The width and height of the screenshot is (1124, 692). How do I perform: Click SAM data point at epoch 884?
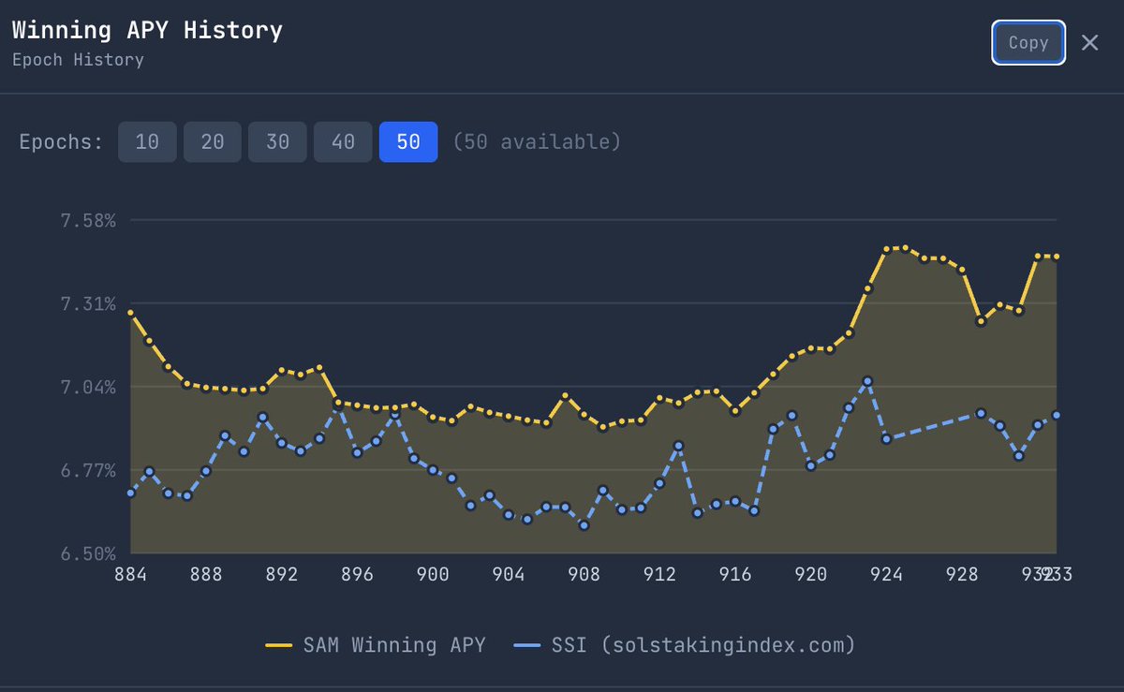pyautogui.click(x=131, y=313)
